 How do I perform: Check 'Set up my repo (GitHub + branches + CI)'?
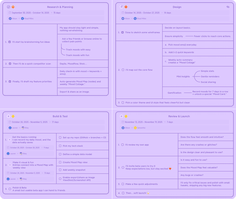click(60, 137)
